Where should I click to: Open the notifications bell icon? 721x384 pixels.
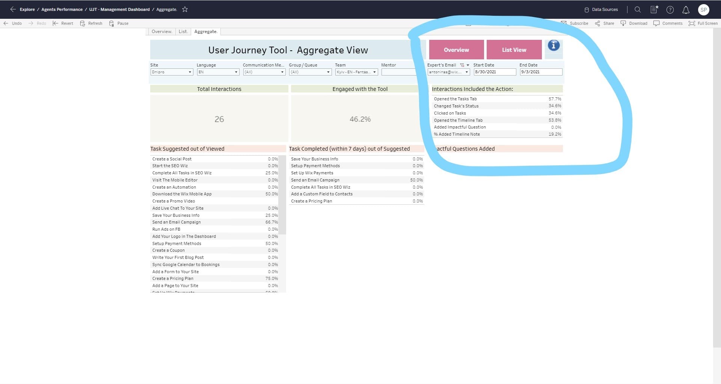686,10
